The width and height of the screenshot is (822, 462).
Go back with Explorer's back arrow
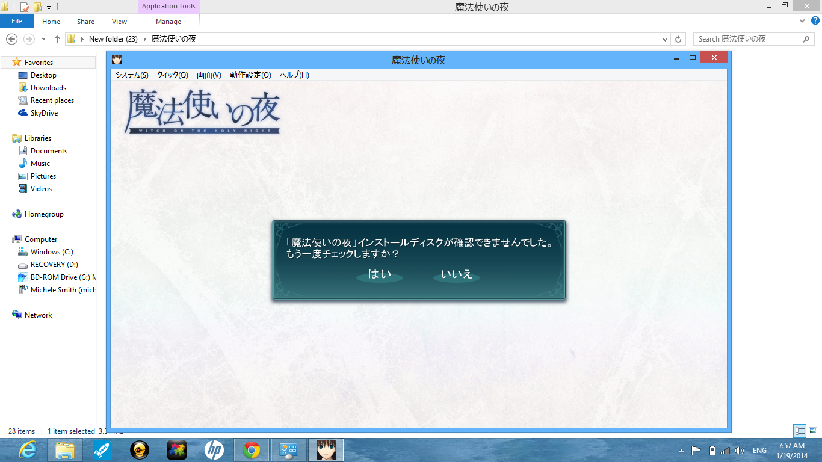click(11, 39)
